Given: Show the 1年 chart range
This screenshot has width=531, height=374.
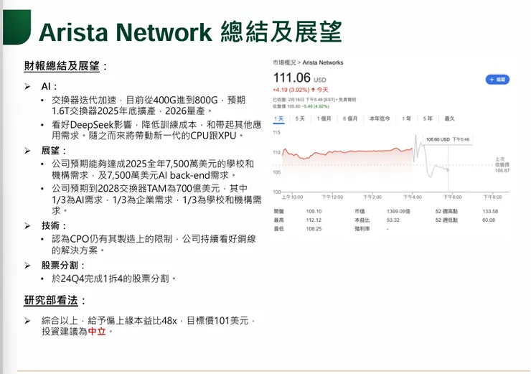Looking at the screenshot, I should pos(406,118).
